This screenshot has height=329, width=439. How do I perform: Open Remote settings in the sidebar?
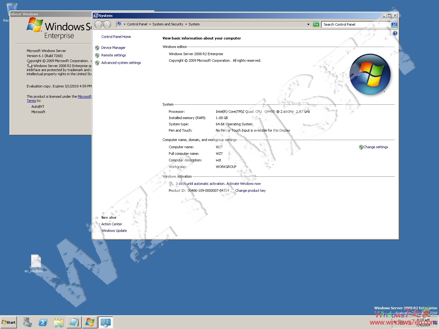click(114, 55)
